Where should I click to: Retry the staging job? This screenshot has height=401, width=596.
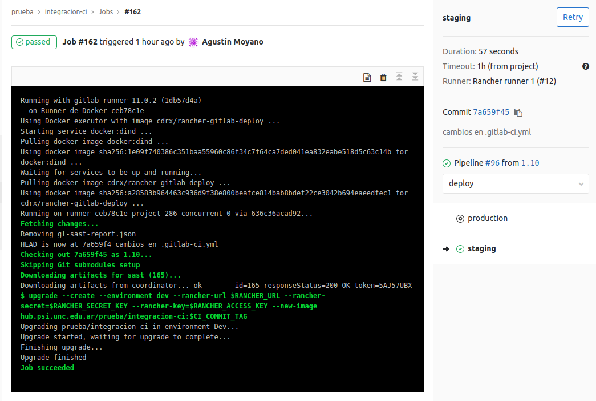(x=573, y=17)
